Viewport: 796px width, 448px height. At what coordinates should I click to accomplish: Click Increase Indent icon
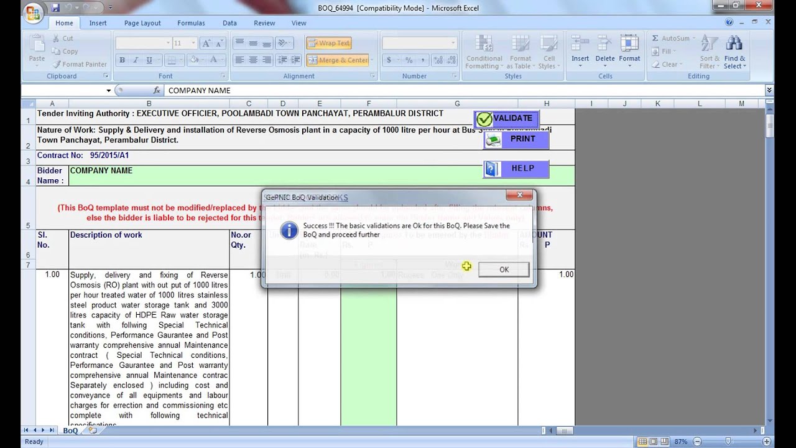(295, 60)
